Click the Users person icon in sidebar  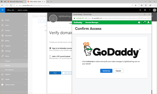[3, 25]
